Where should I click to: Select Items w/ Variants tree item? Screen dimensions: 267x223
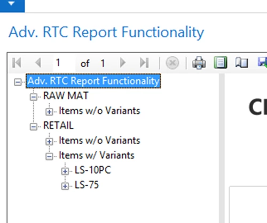(x=96, y=155)
